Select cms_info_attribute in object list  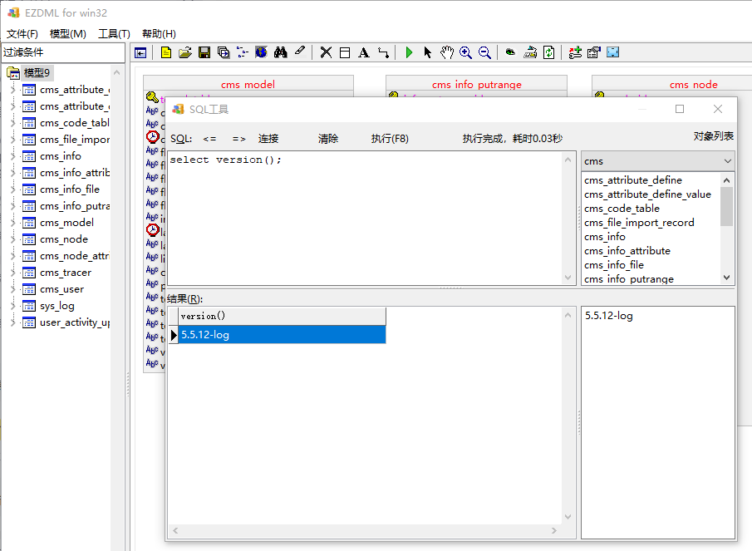coord(627,251)
